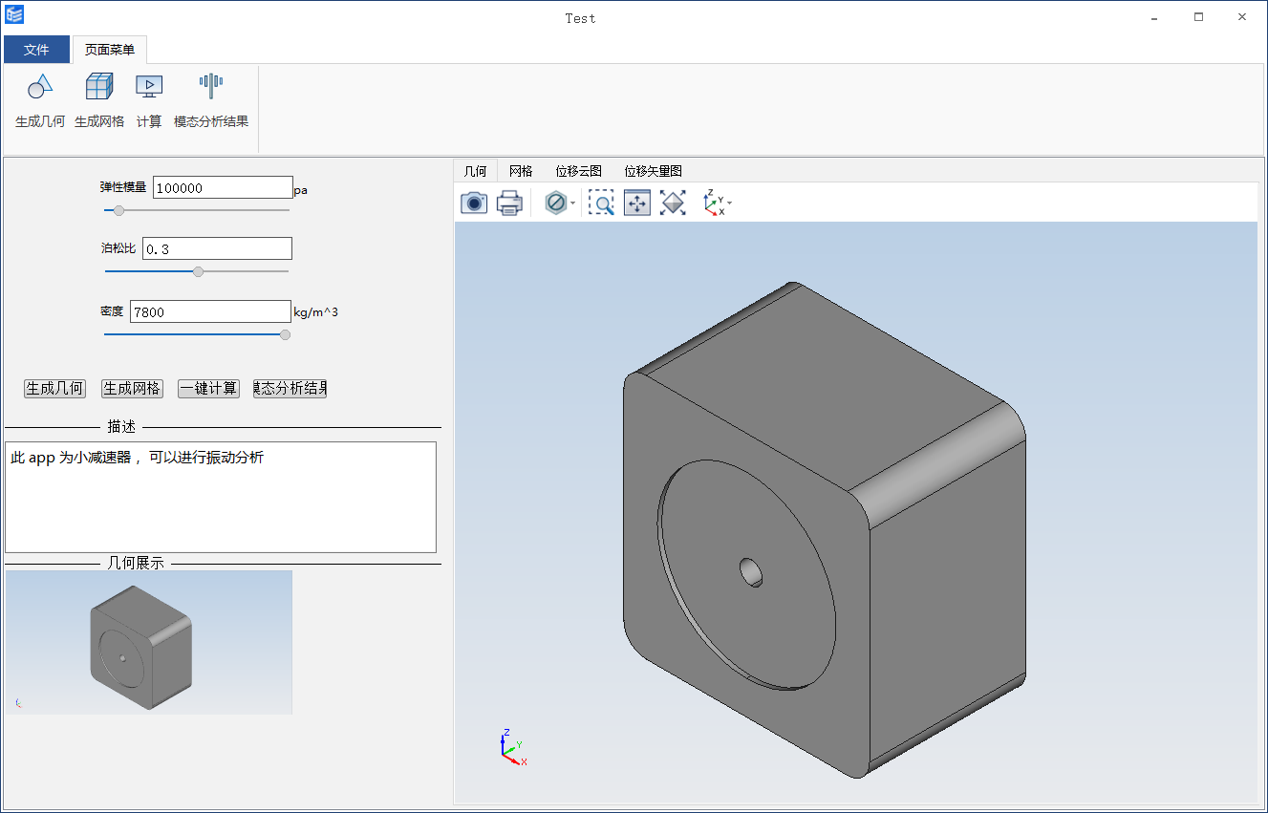Close the Test window
This screenshot has width=1268, height=813.
(1242, 17)
